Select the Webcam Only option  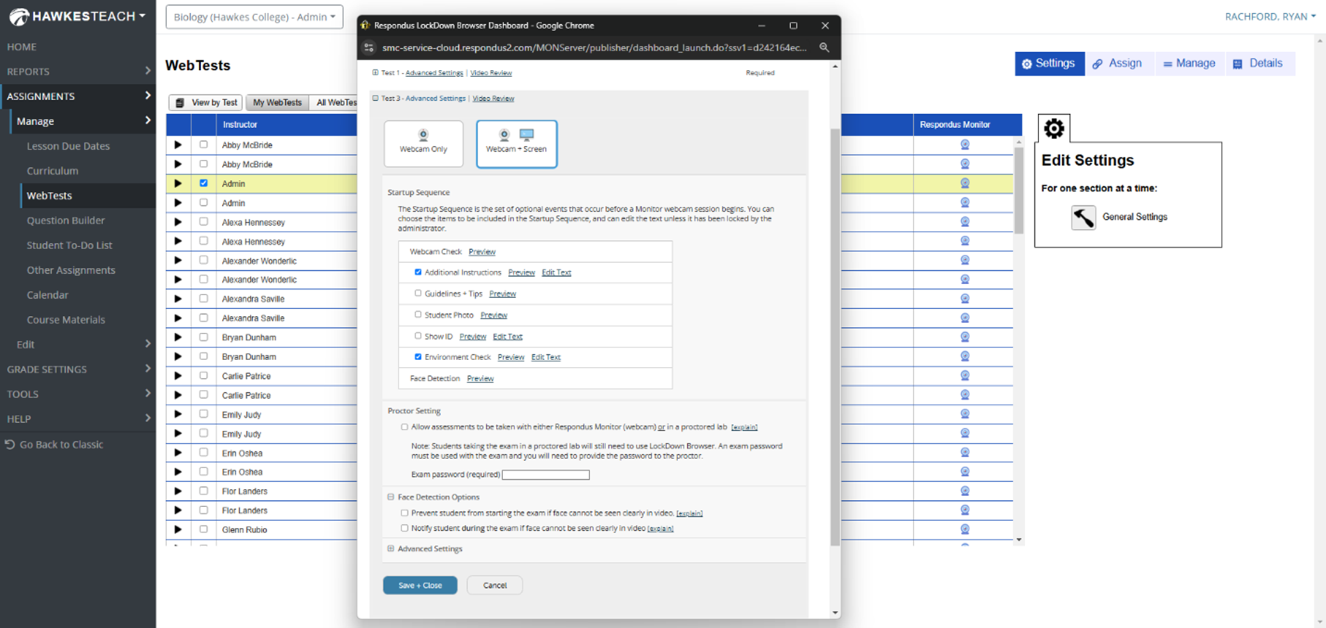pos(423,143)
